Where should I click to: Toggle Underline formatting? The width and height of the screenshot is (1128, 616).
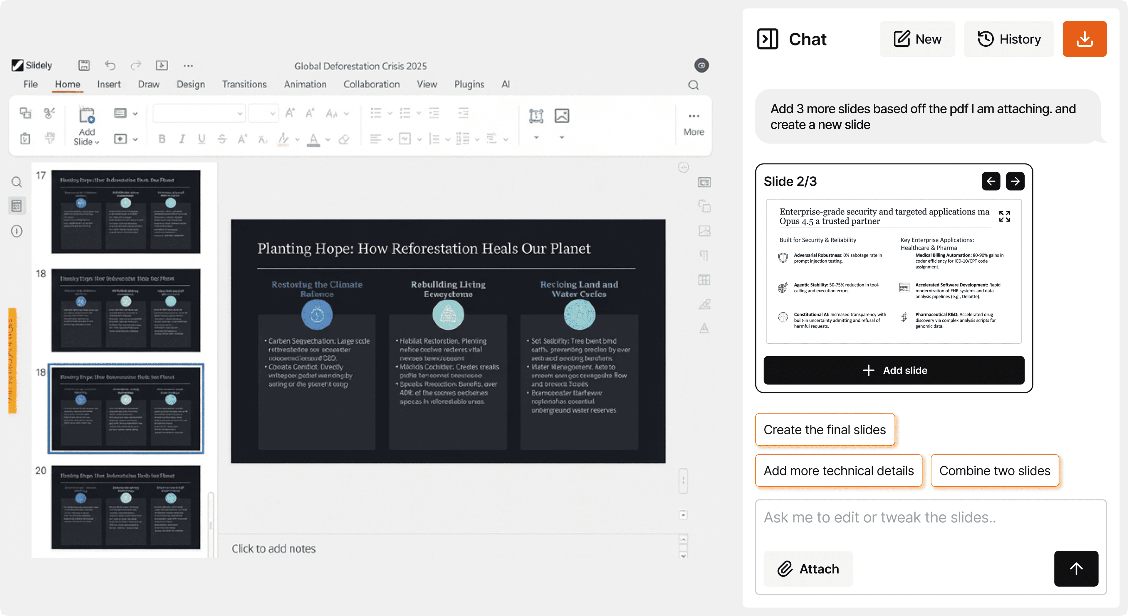pos(202,139)
